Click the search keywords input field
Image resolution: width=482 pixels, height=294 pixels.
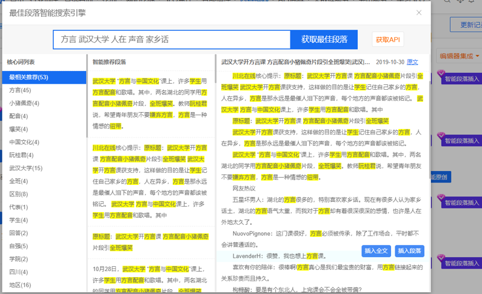coord(172,39)
